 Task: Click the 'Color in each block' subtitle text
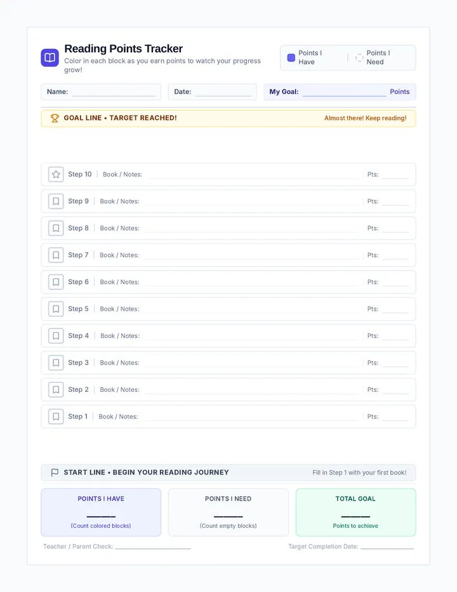point(162,65)
